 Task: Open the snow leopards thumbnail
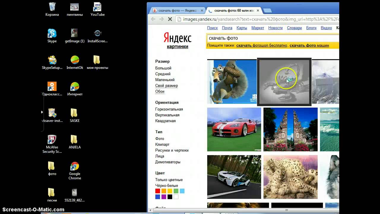coord(290,177)
